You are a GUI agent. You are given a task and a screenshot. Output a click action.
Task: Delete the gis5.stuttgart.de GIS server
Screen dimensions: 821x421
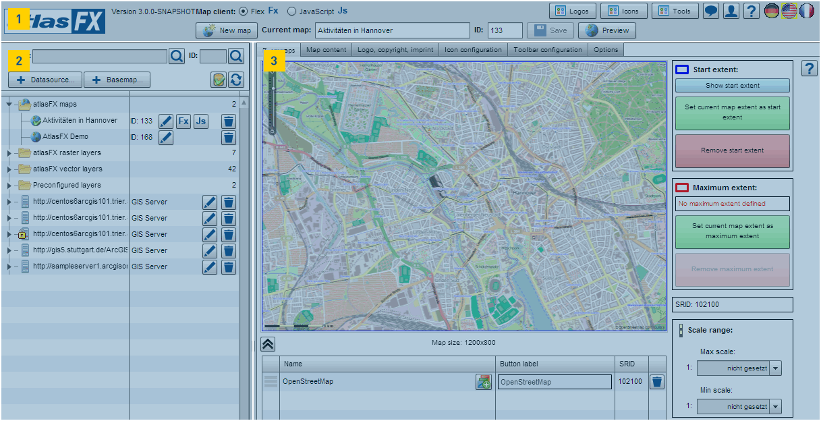(x=229, y=250)
